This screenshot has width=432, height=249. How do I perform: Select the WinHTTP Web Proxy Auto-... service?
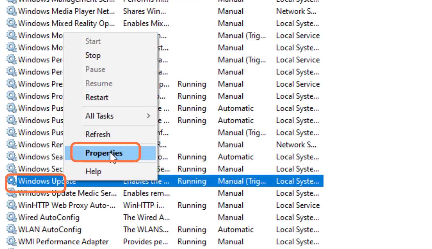click(67, 205)
